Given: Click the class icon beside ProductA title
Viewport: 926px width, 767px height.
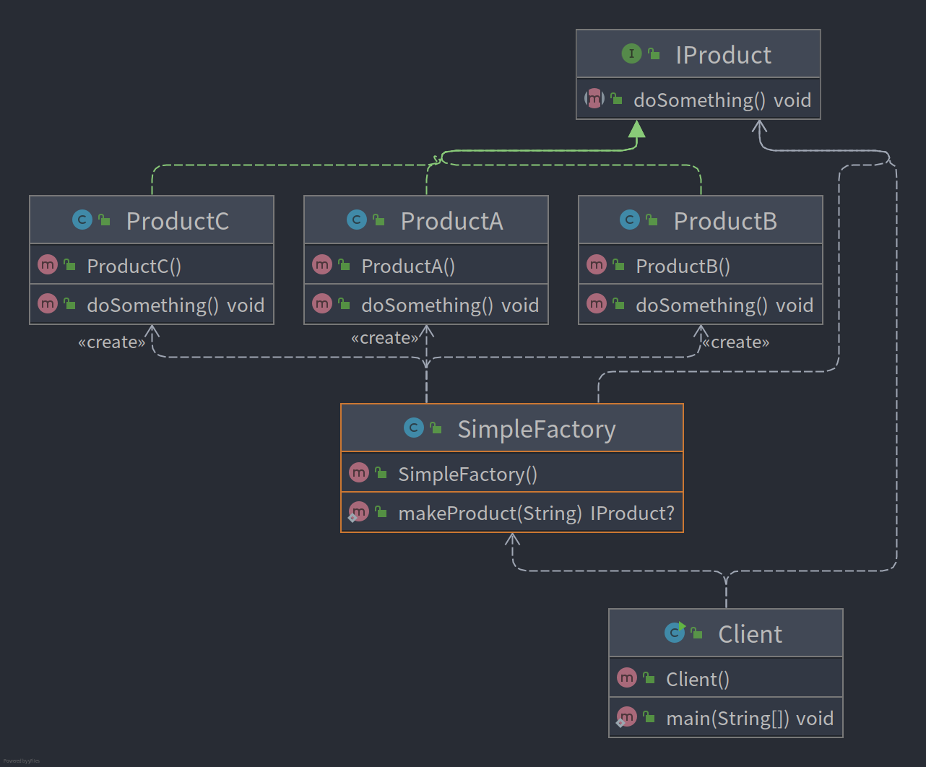Looking at the screenshot, I should click(x=357, y=220).
